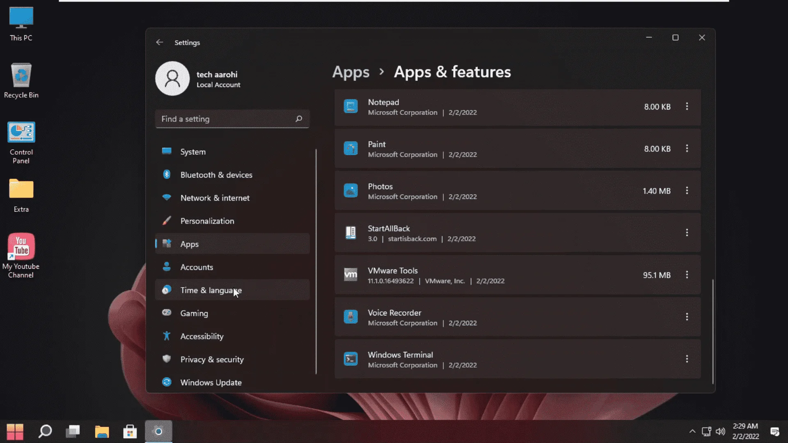Open the volume icon in system tray
The image size is (788, 443).
[720, 432]
